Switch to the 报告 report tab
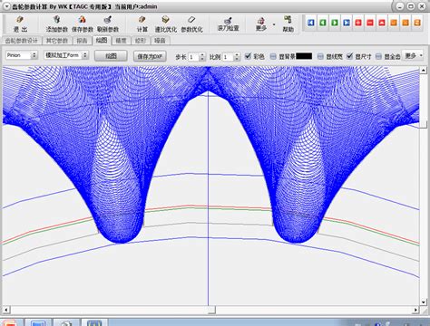 pos(82,41)
